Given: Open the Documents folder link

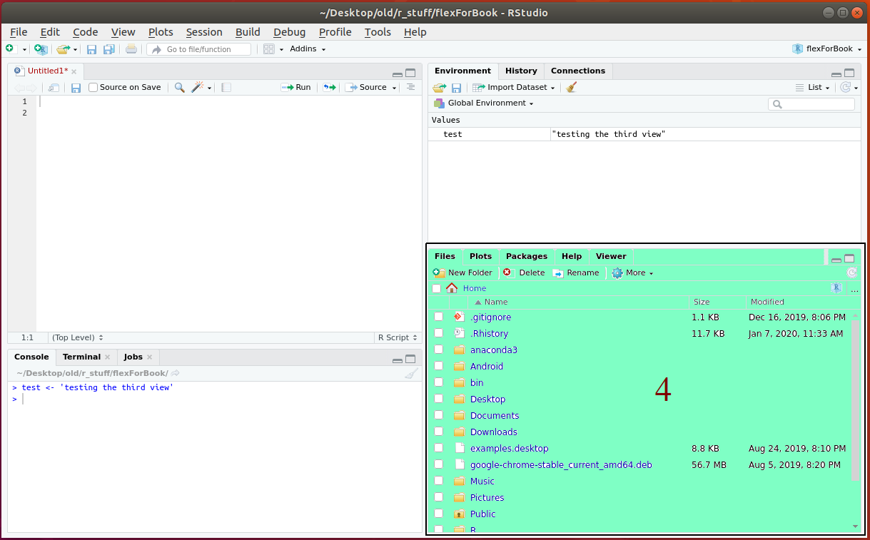Looking at the screenshot, I should 495,416.
